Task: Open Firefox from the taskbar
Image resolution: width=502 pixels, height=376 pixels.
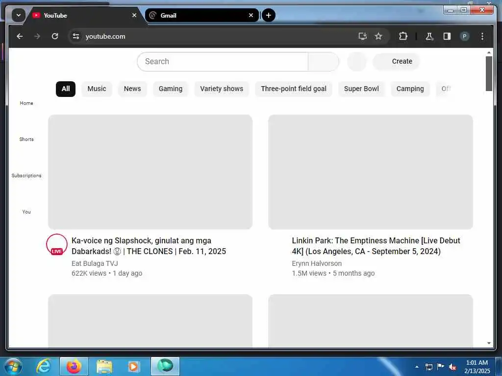Action: pyautogui.click(x=74, y=366)
